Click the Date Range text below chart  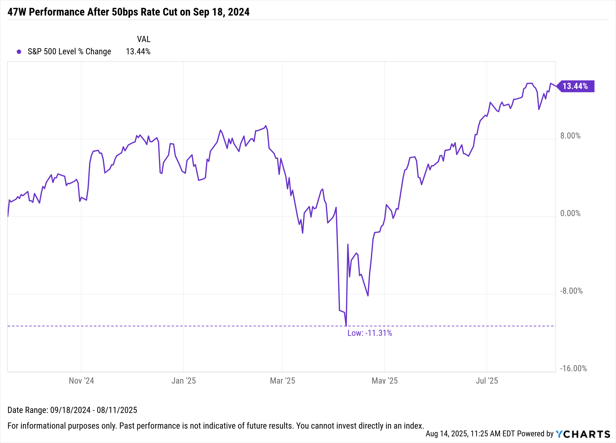(72, 410)
